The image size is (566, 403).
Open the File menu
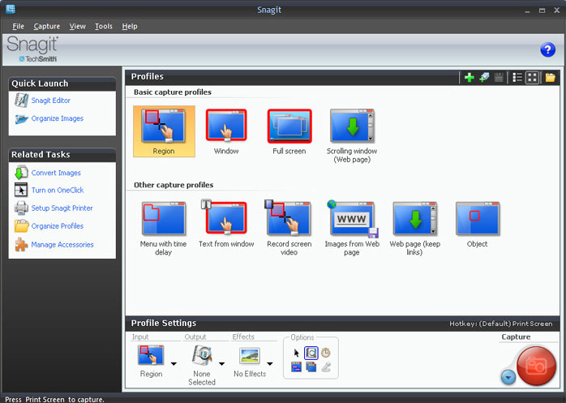point(18,27)
